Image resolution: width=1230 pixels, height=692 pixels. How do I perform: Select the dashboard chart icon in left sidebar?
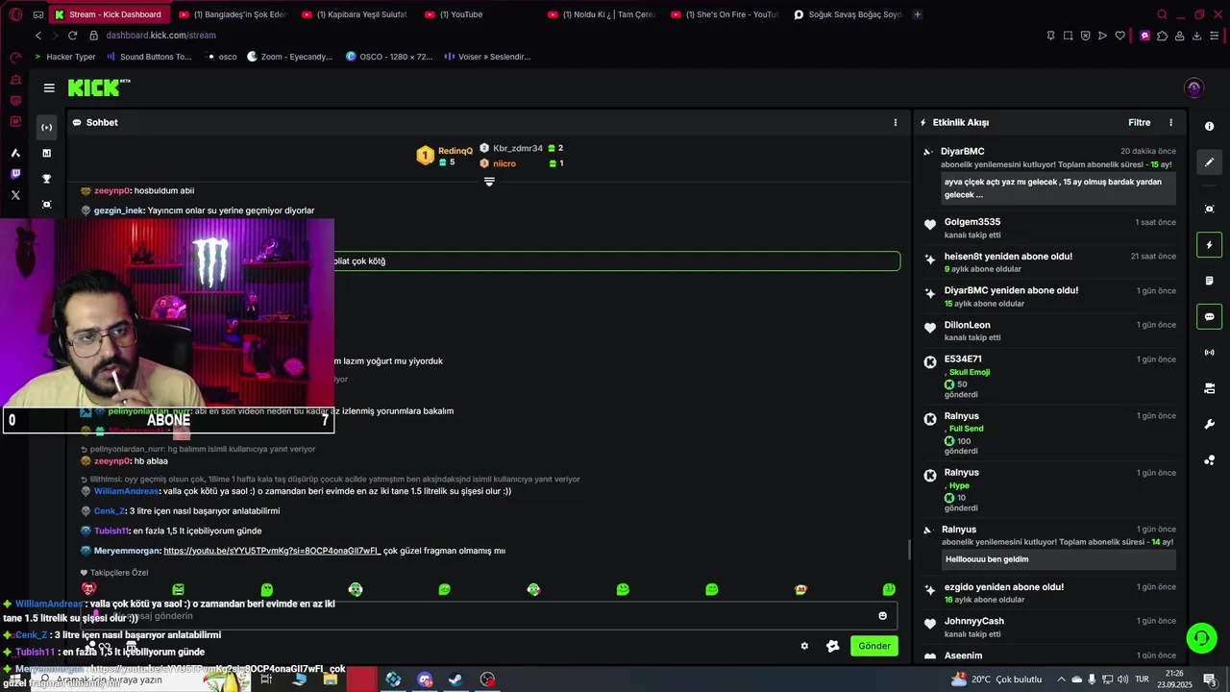point(46,153)
